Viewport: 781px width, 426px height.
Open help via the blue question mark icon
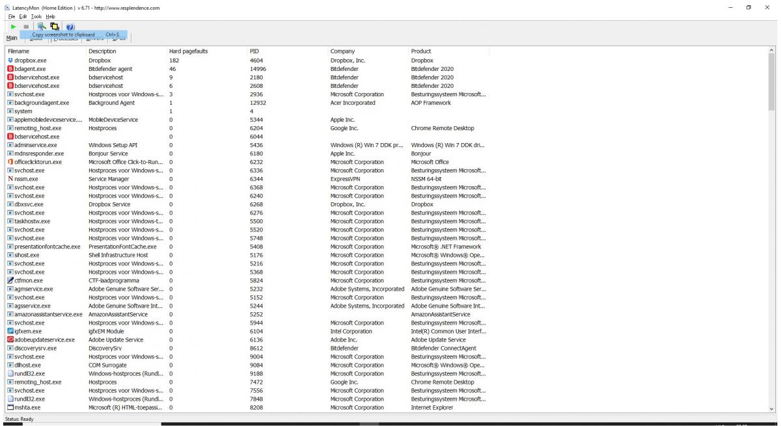[x=70, y=26]
